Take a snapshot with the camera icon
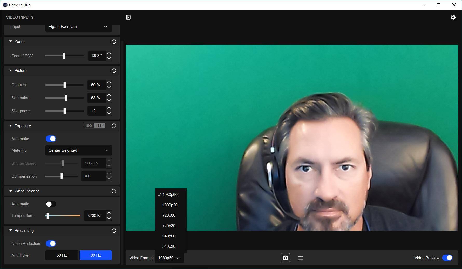Image resolution: width=462 pixels, height=269 pixels. click(285, 258)
